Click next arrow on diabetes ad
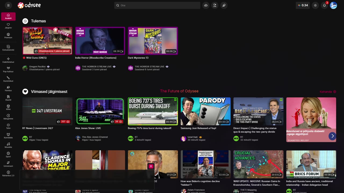The height and width of the screenshot is (193, 344). 332,136
